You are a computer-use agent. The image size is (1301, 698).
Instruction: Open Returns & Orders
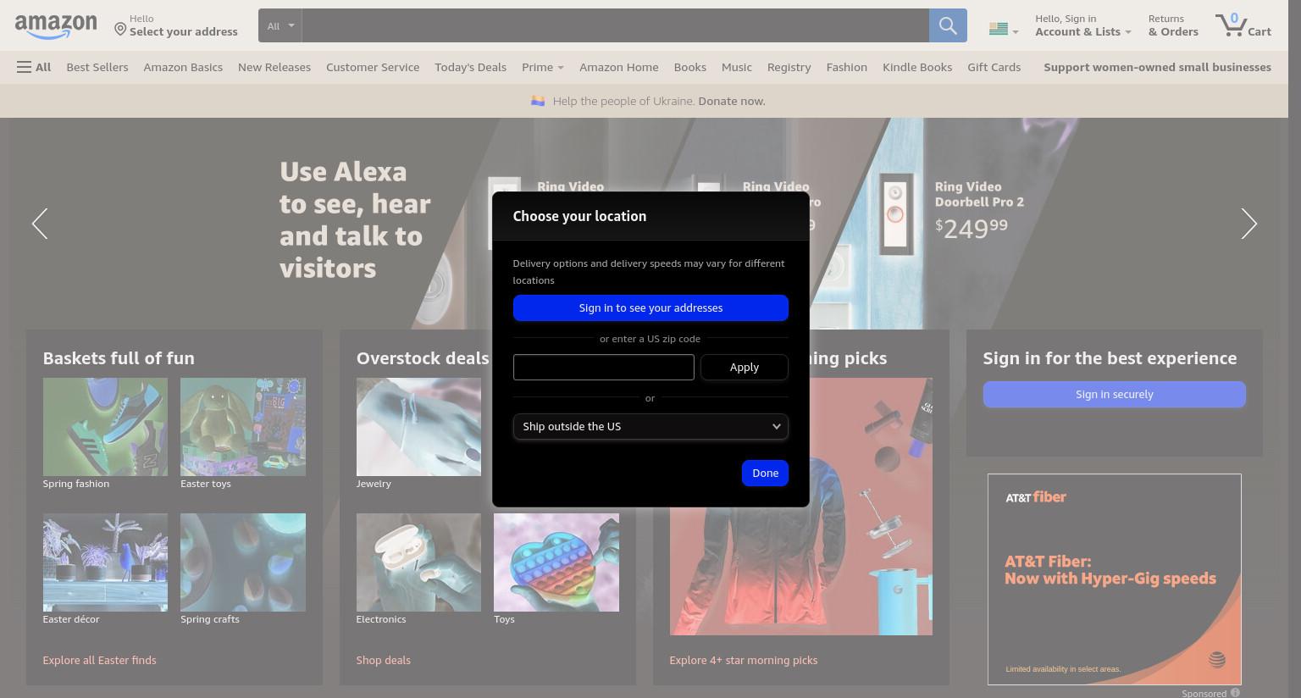pyautogui.click(x=1173, y=25)
